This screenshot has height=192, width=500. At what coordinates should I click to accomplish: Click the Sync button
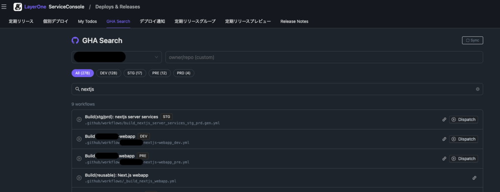472,40
